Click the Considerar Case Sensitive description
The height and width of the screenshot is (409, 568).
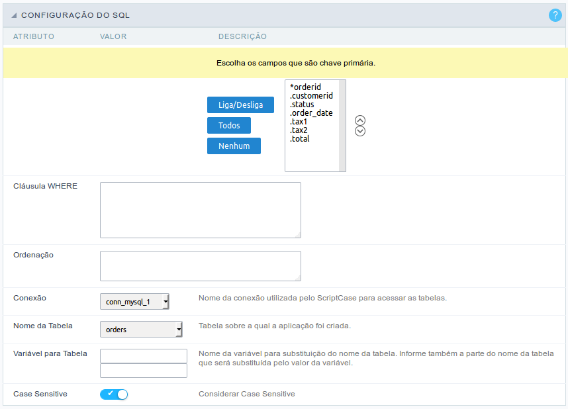coord(247,394)
